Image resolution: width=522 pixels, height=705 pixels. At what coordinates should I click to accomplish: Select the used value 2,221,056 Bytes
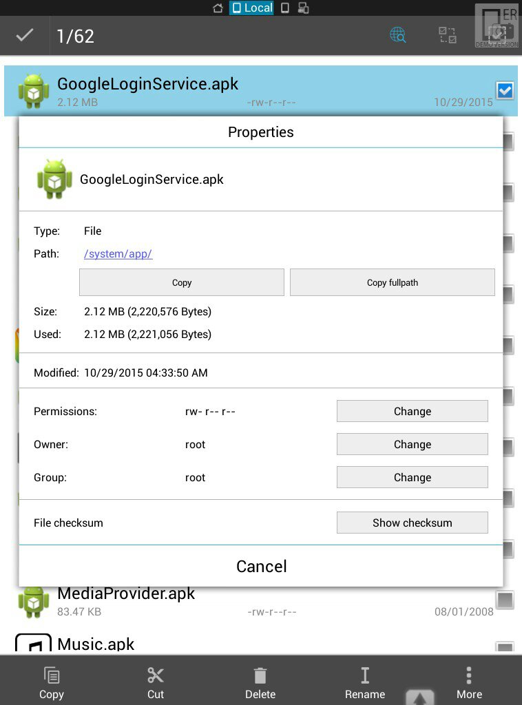pyautogui.click(x=169, y=334)
